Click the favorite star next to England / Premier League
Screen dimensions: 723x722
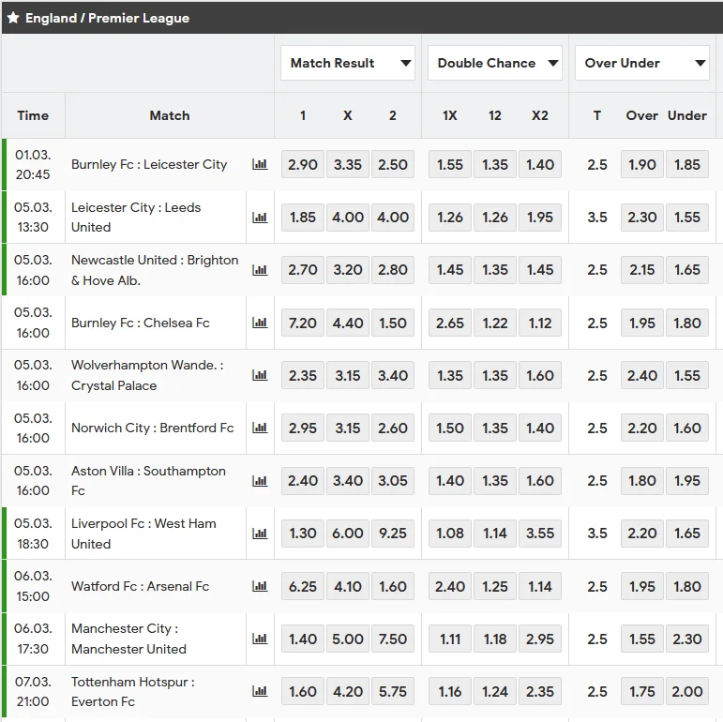click(x=13, y=18)
